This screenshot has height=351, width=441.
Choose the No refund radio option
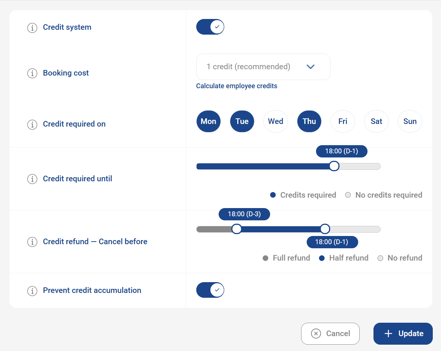tap(380, 258)
